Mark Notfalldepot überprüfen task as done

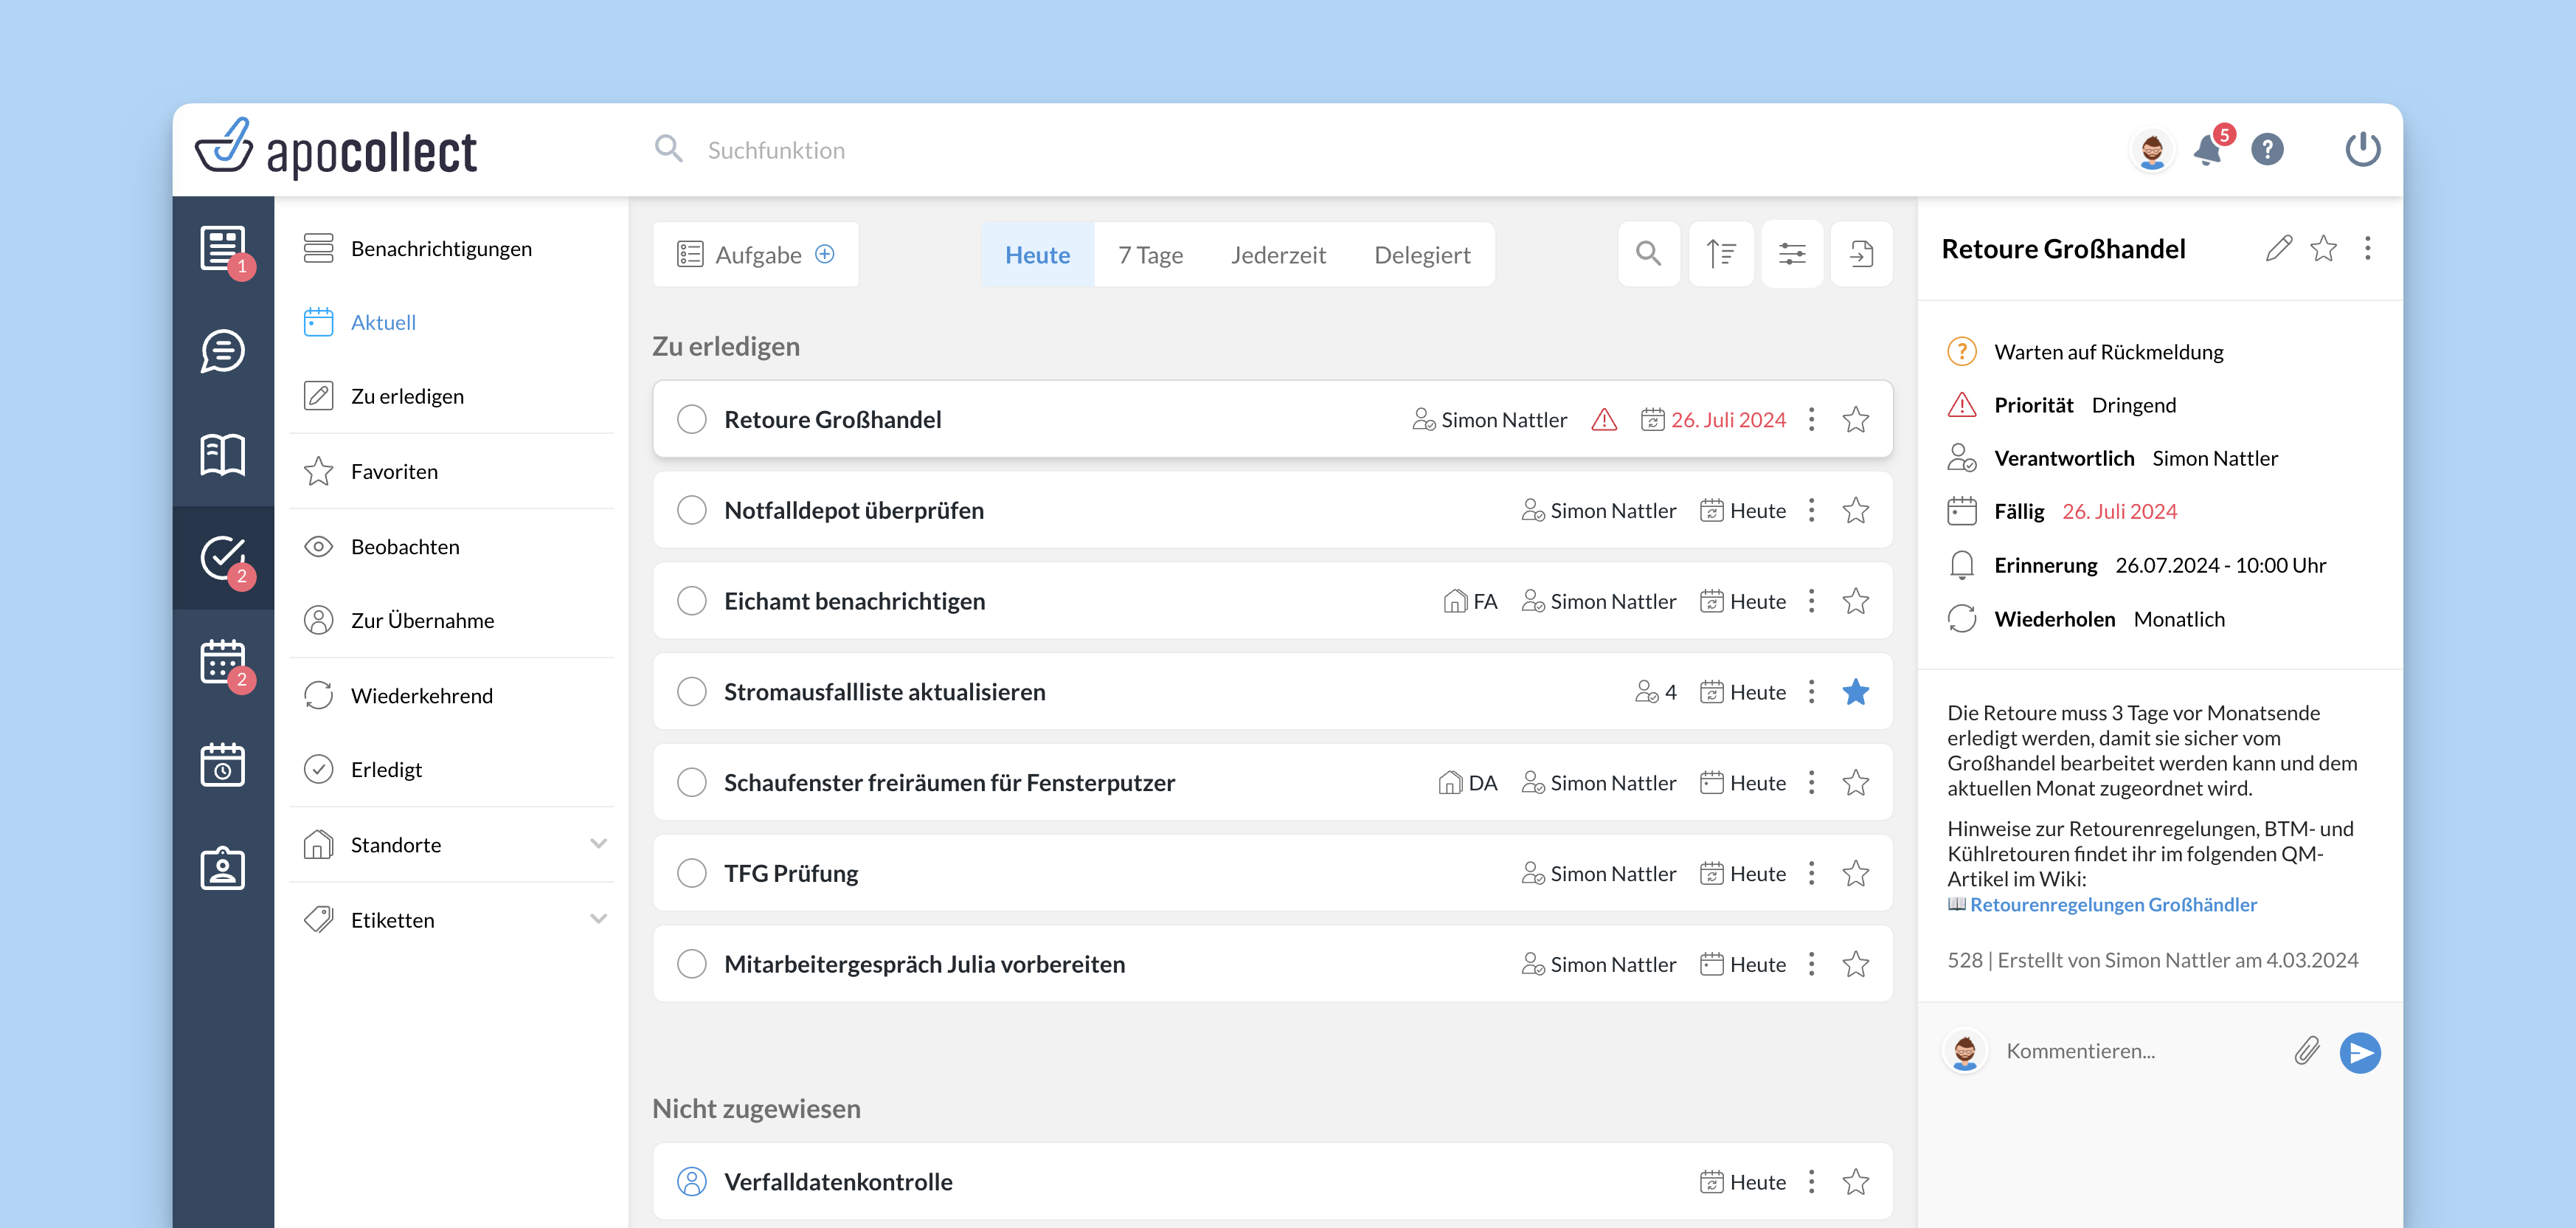click(x=691, y=510)
